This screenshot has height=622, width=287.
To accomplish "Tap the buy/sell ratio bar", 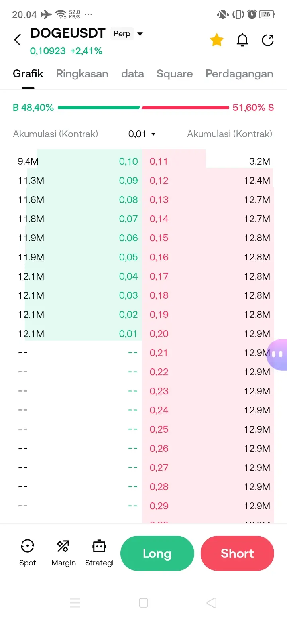I will [143, 108].
